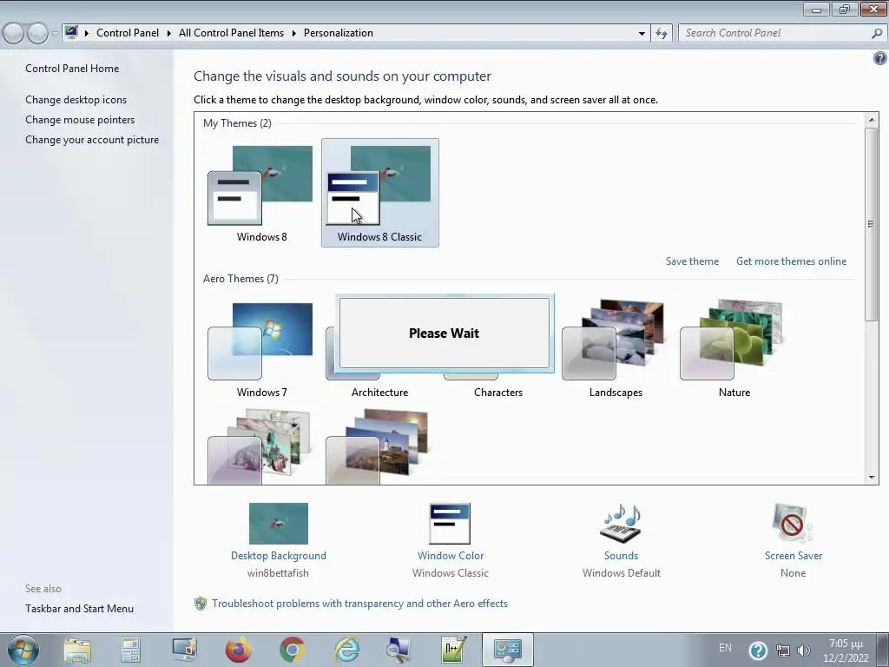This screenshot has height=667, width=889.
Task: Click the Sounds text link
Action: [621, 556]
